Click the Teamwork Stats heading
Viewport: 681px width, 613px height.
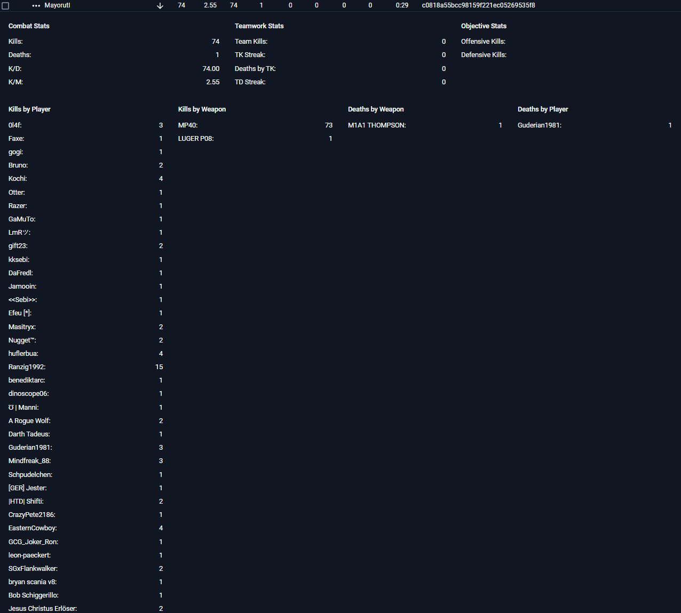[259, 26]
